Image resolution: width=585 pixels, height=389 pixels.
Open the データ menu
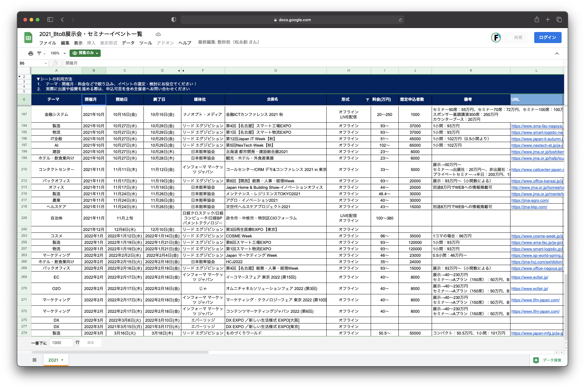pos(128,43)
